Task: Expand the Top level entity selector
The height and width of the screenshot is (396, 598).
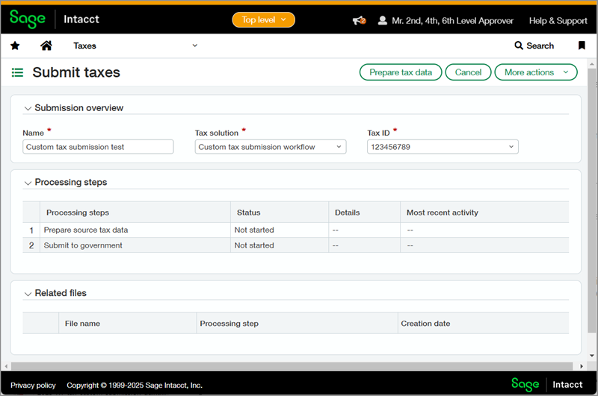Action: coord(263,20)
